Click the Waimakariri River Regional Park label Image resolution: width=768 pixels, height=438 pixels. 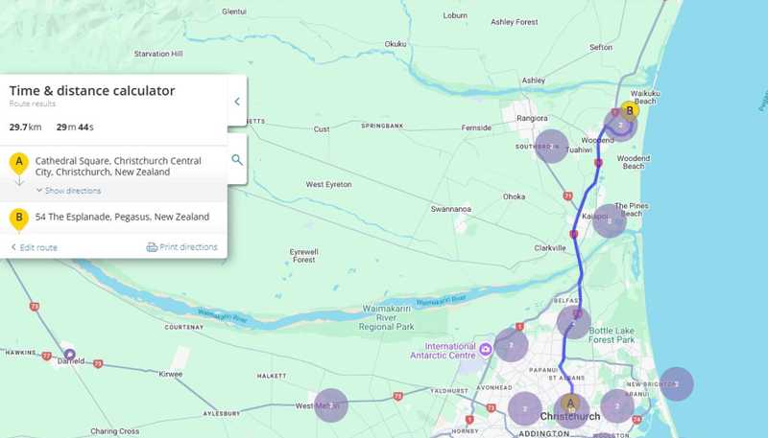387,317
